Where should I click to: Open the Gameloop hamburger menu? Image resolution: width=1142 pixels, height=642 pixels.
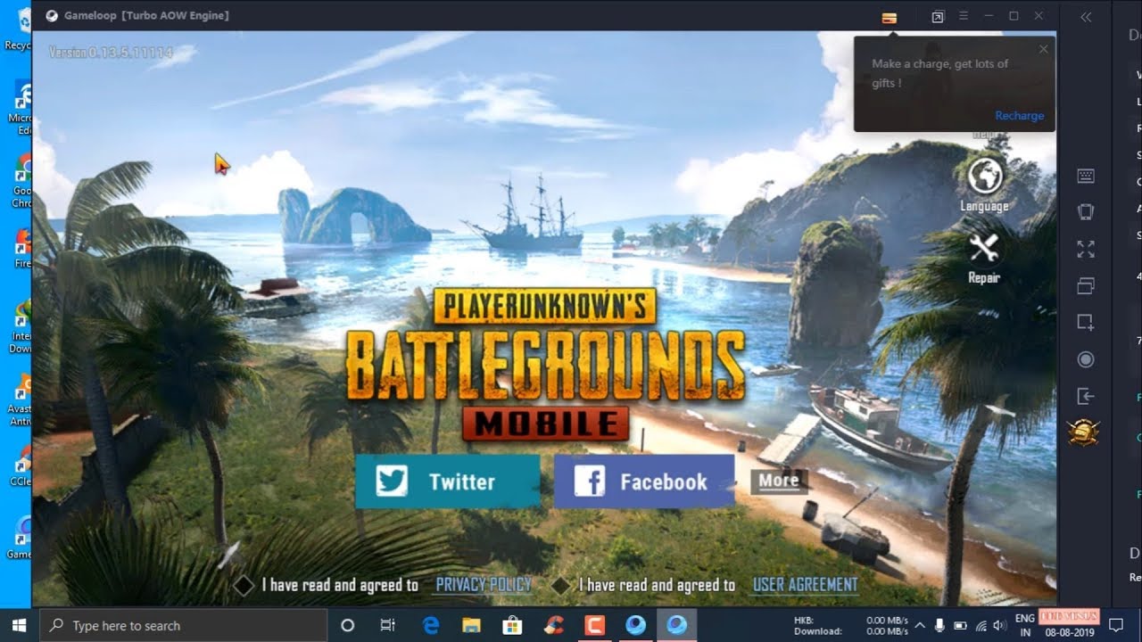(964, 16)
